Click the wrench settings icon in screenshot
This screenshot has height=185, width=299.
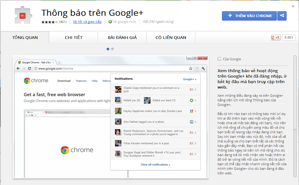(203, 68)
